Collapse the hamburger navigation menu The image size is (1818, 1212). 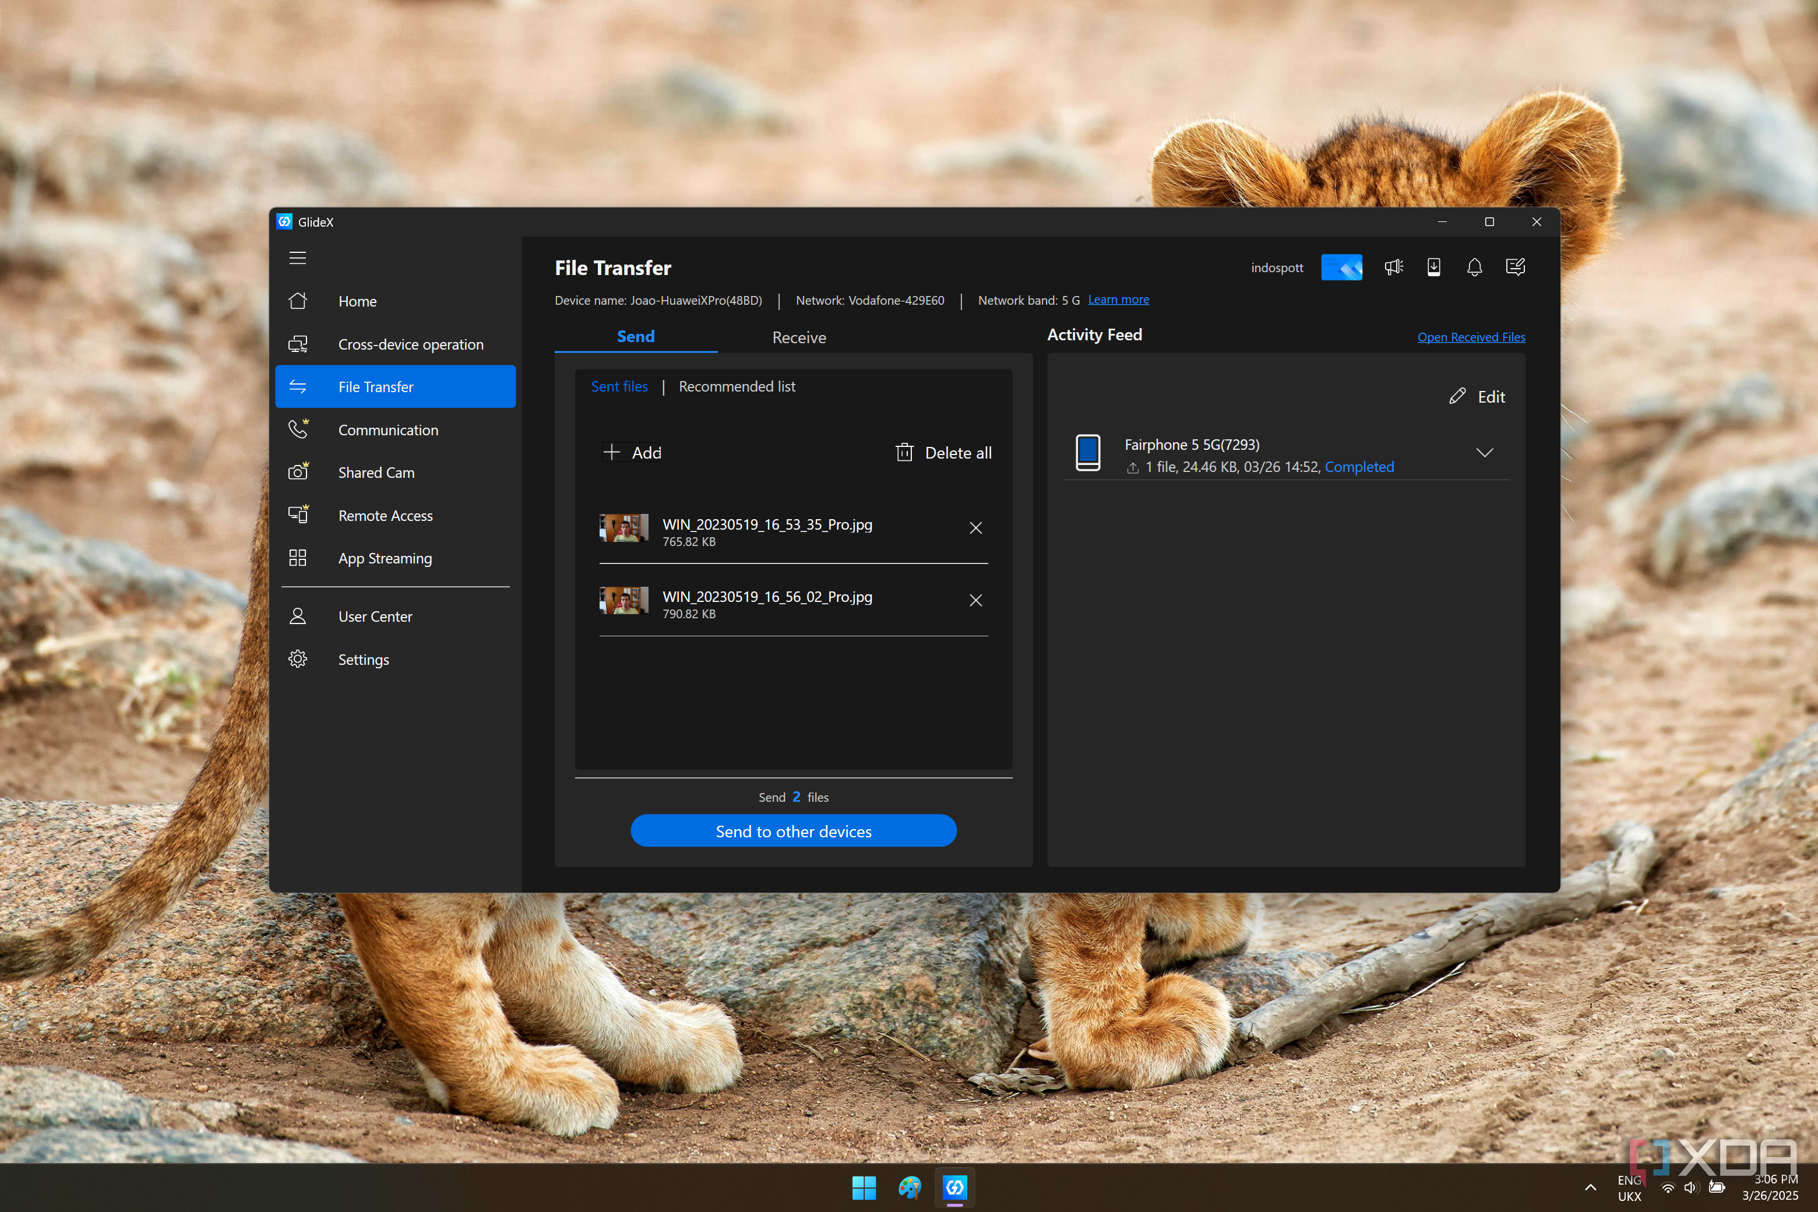(x=298, y=258)
